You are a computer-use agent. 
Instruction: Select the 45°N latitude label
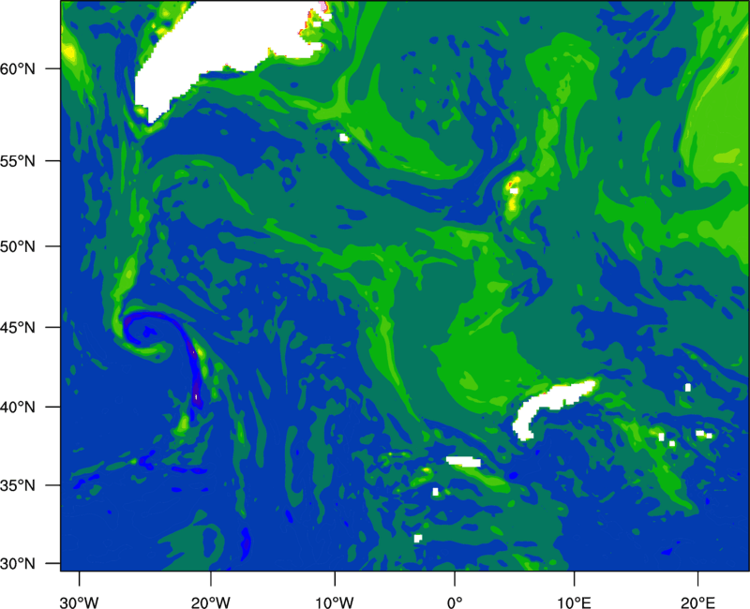pyautogui.click(x=18, y=328)
